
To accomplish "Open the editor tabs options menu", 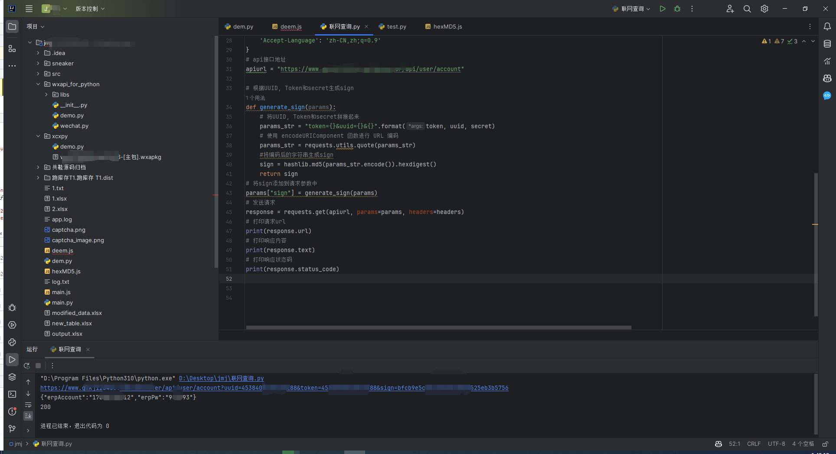I will (810, 26).
